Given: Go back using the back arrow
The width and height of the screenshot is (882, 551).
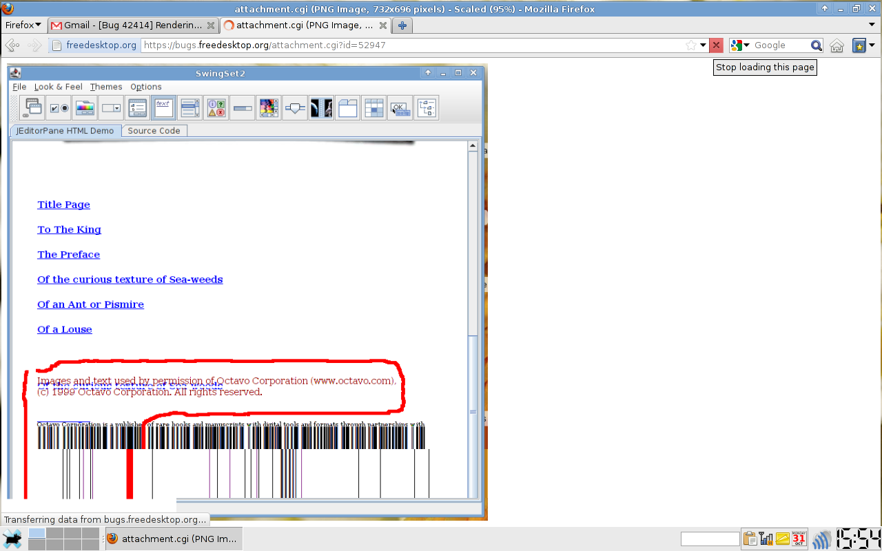Looking at the screenshot, I should click(12, 45).
